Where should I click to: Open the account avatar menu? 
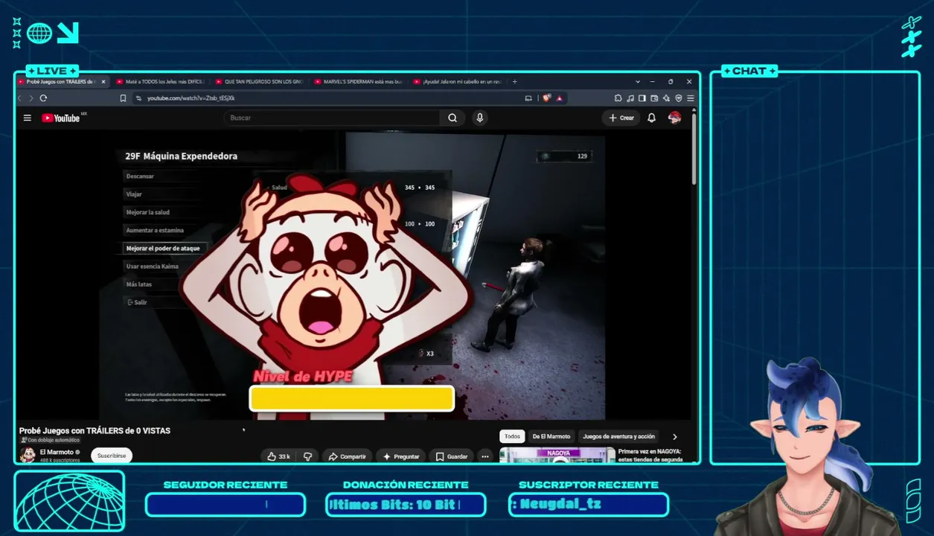(x=675, y=118)
